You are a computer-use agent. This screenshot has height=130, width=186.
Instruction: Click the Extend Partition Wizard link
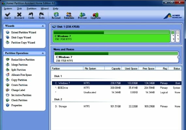(23, 32)
